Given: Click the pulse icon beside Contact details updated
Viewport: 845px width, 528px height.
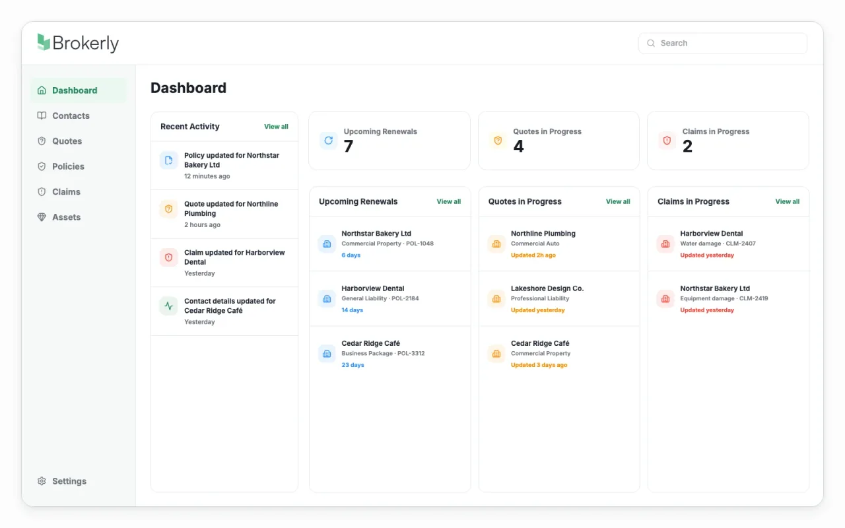Looking at the screenshot, I should click(168, 306).
